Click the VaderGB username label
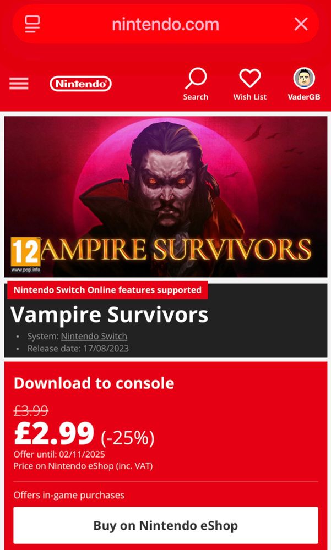The width and height of the screenshot is (331, 550). (304, 97)
